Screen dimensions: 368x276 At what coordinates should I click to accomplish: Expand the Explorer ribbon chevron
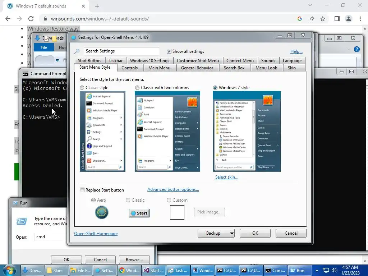click(349, 49)
